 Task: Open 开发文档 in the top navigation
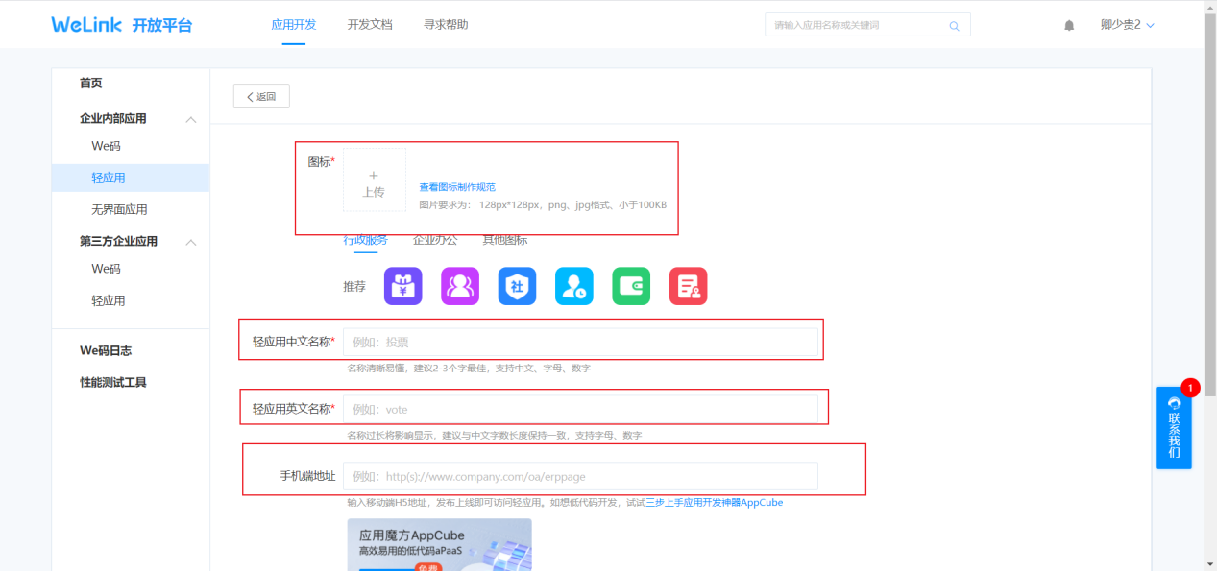coord(370,25)
